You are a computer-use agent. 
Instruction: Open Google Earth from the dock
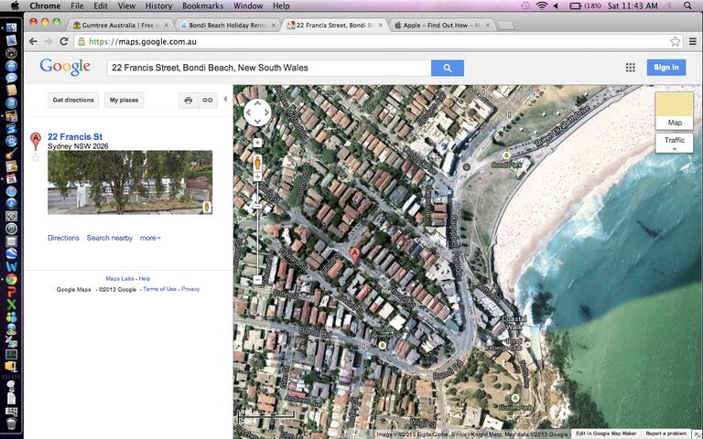pyautogui.click(x=11, y=254)
